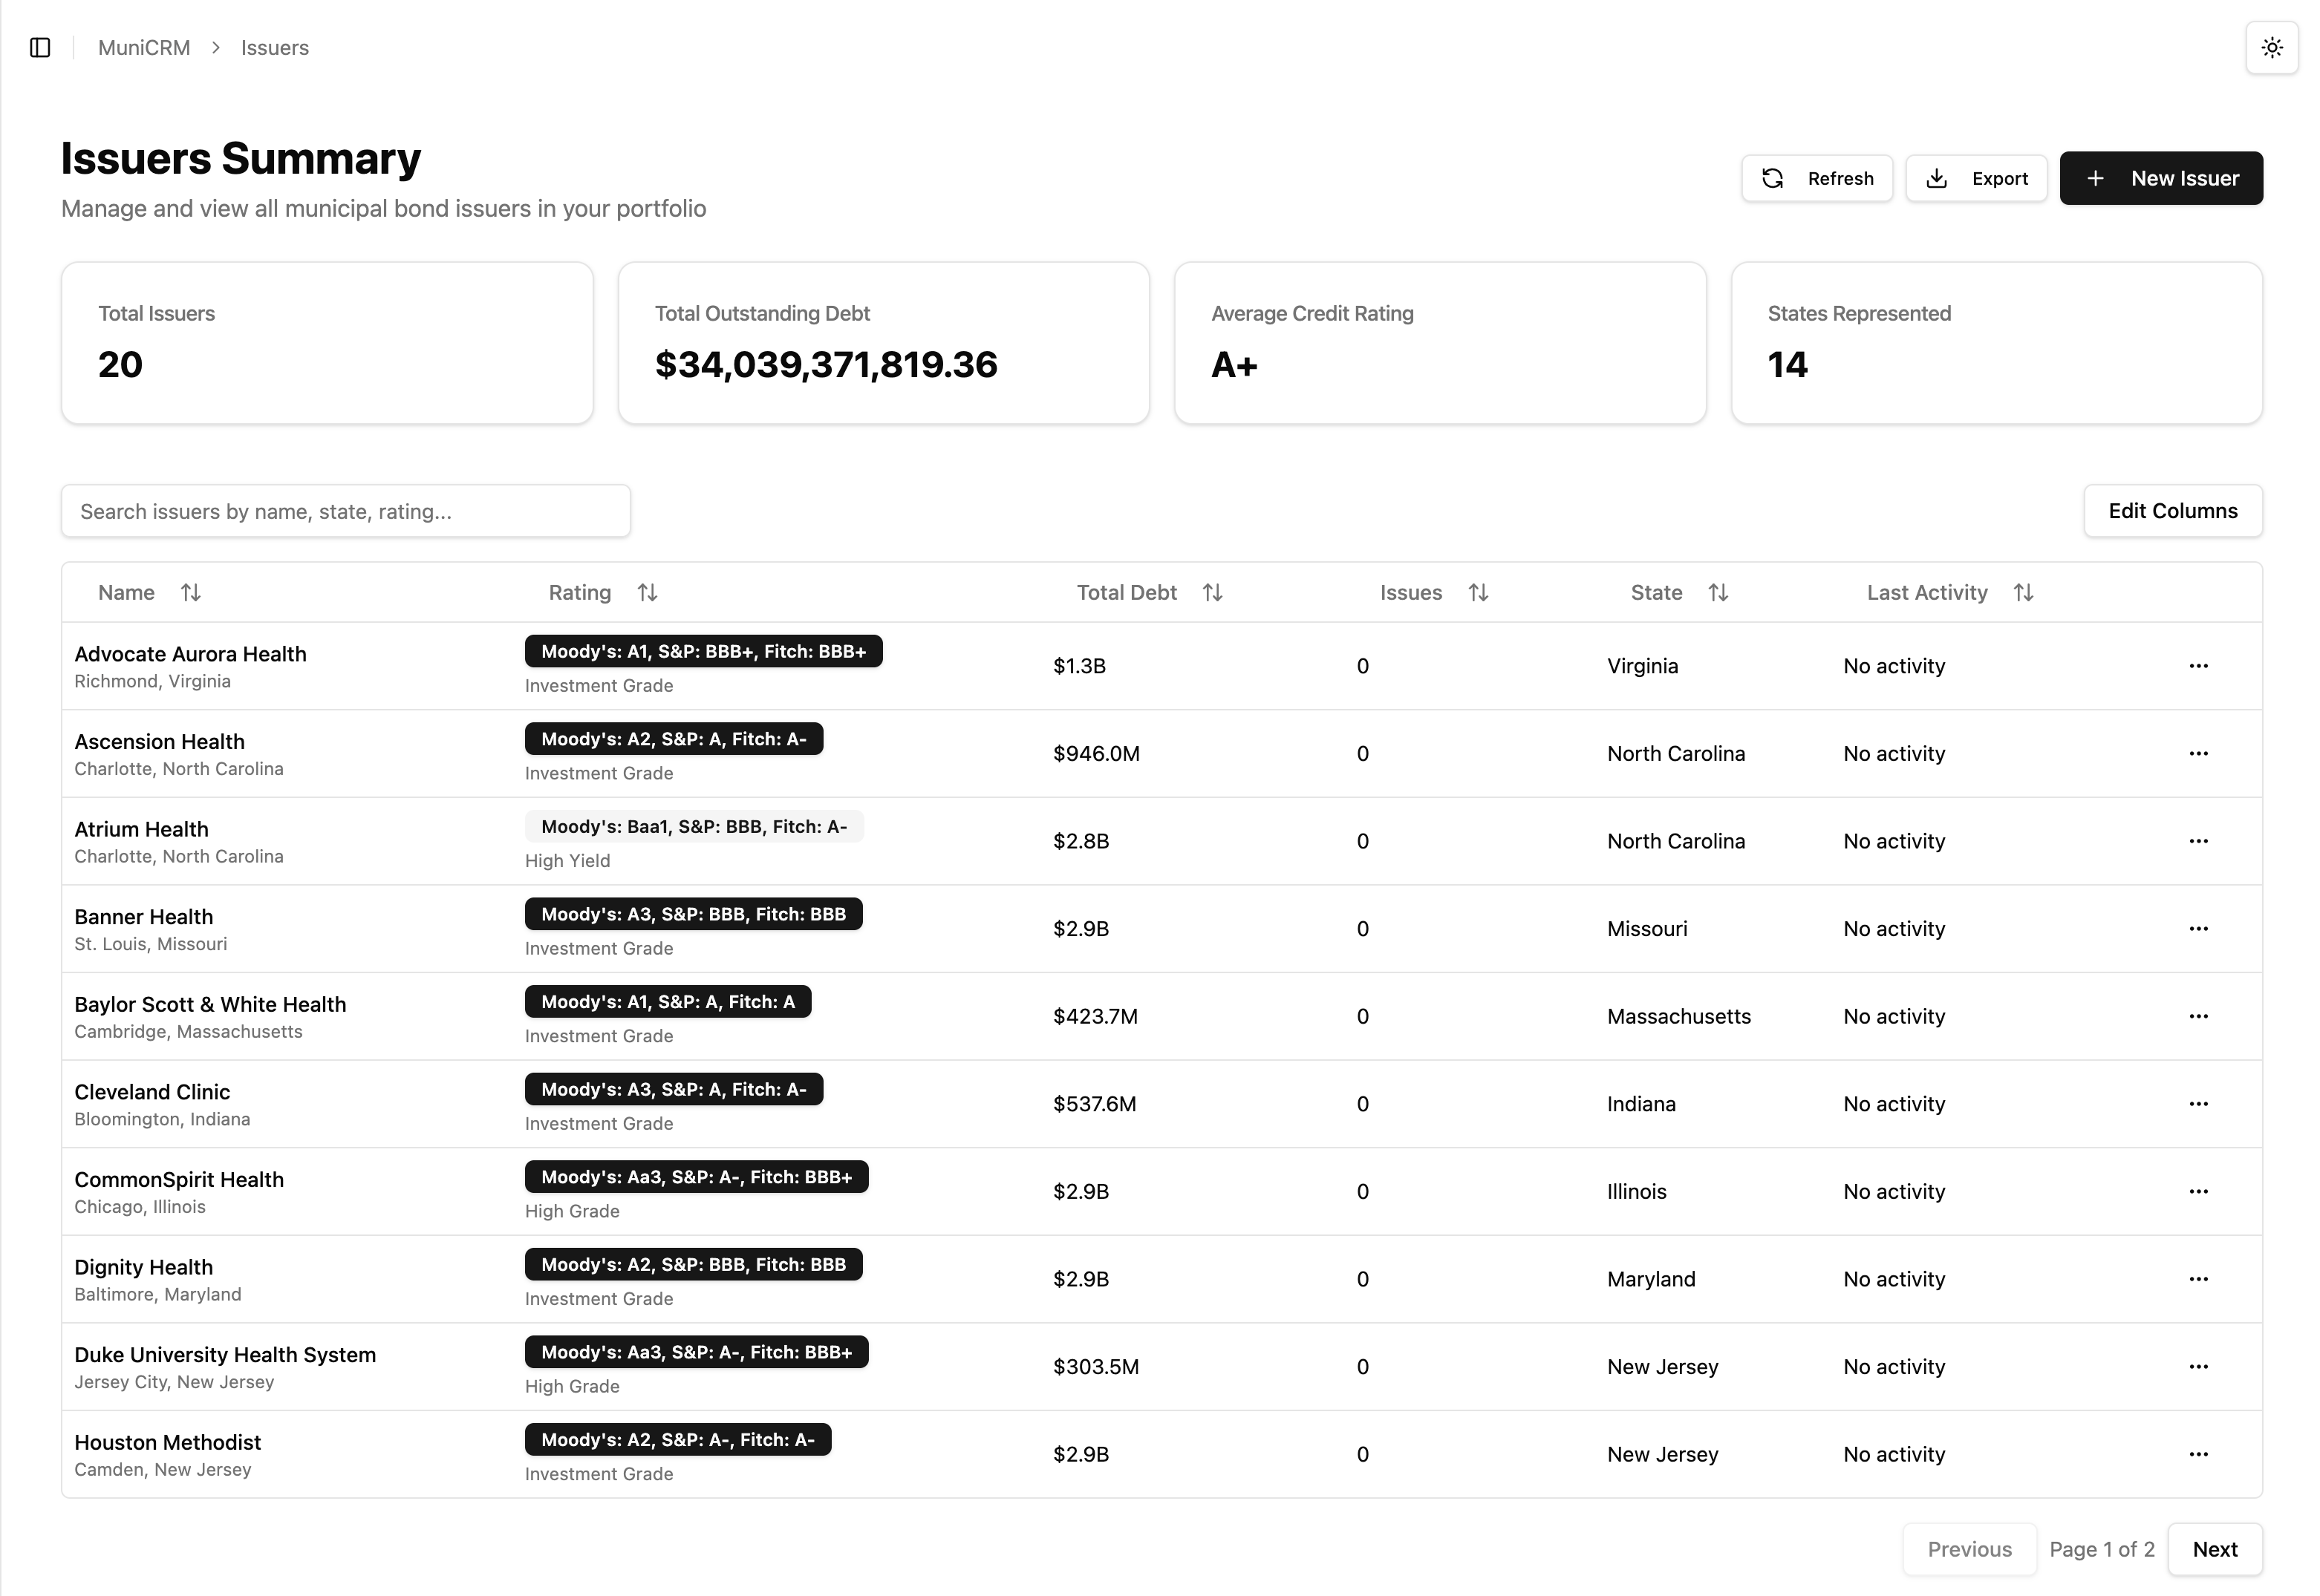Select the Cleveland Clinic name
This screenshot has width=2320, height=1596.
pyautogui.click(x=152, y=1092)
